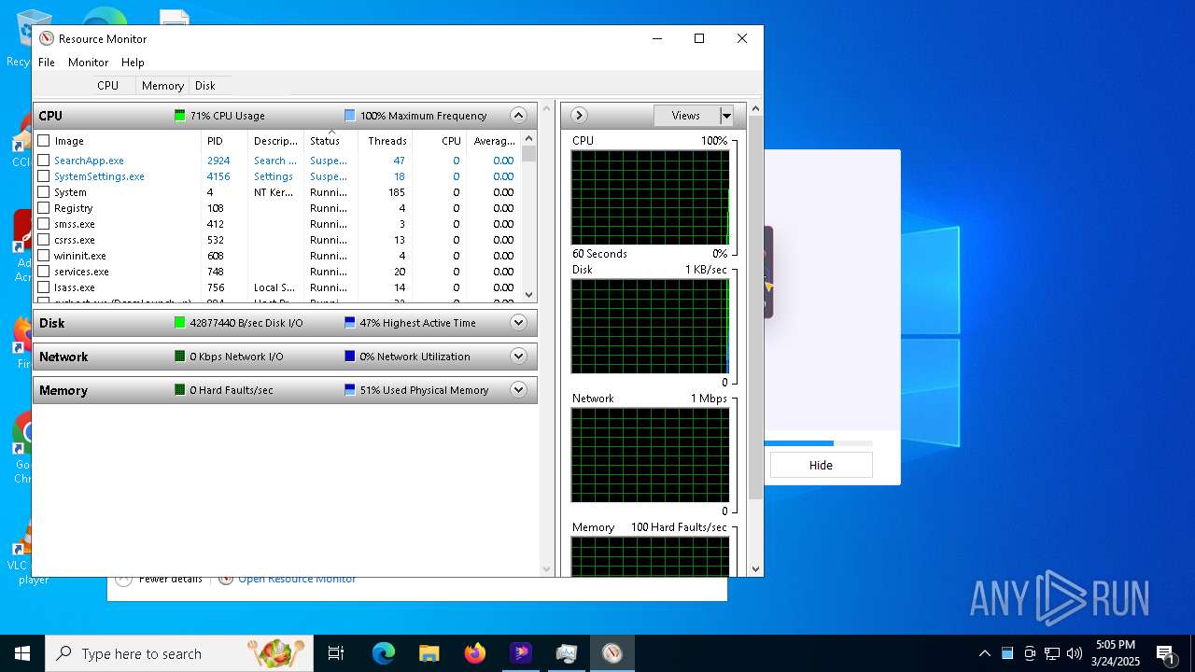Open File Explorer from the taskbar
The image size is (1195, 672).
[429, 653]
